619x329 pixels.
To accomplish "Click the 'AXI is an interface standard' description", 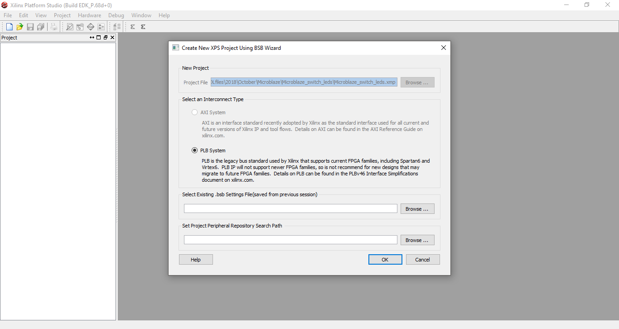I will [x=315, y=129].
